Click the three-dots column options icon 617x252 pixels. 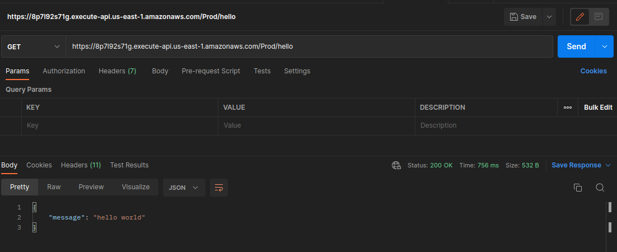[x=568, y=108]
